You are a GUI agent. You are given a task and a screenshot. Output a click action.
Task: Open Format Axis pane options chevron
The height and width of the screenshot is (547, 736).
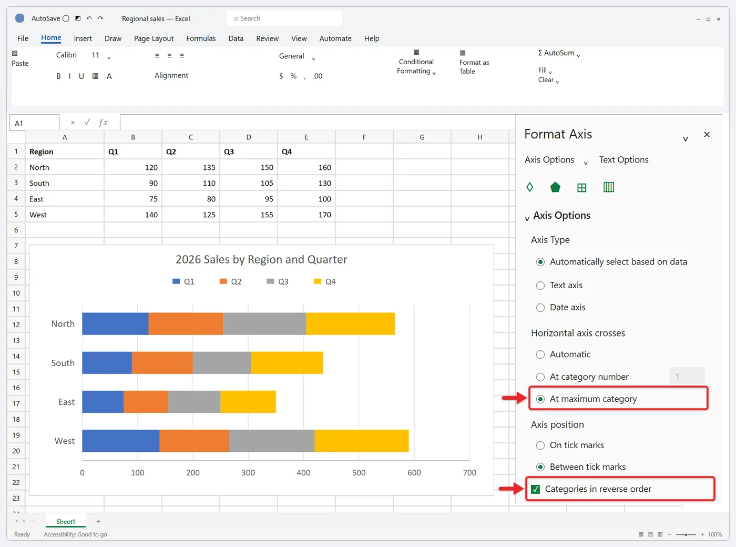(686, 139)
